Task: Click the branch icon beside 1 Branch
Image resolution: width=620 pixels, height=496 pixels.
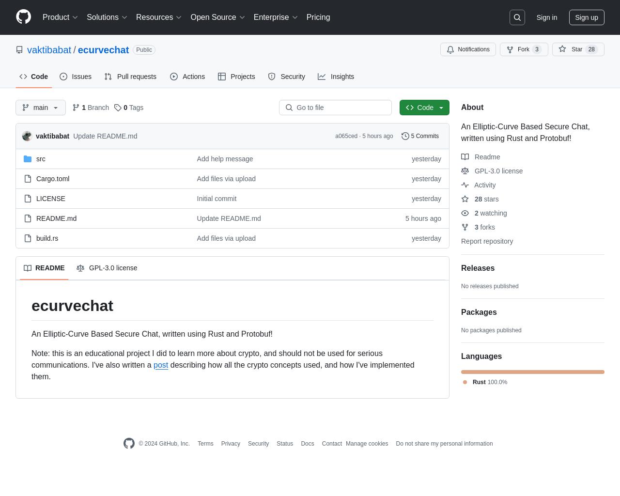Action: click(x=76, y=108)
